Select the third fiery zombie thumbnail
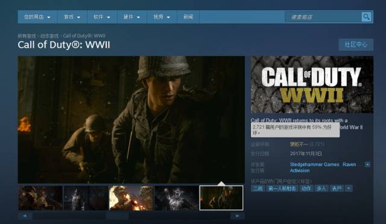This screenshot has width=386, height=224. 131,198
